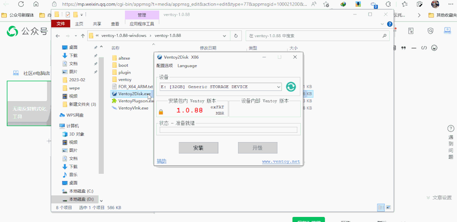Click the status progress bar in Ventoy2Disk
457x222 pixels.
click(x=229, y=130)
